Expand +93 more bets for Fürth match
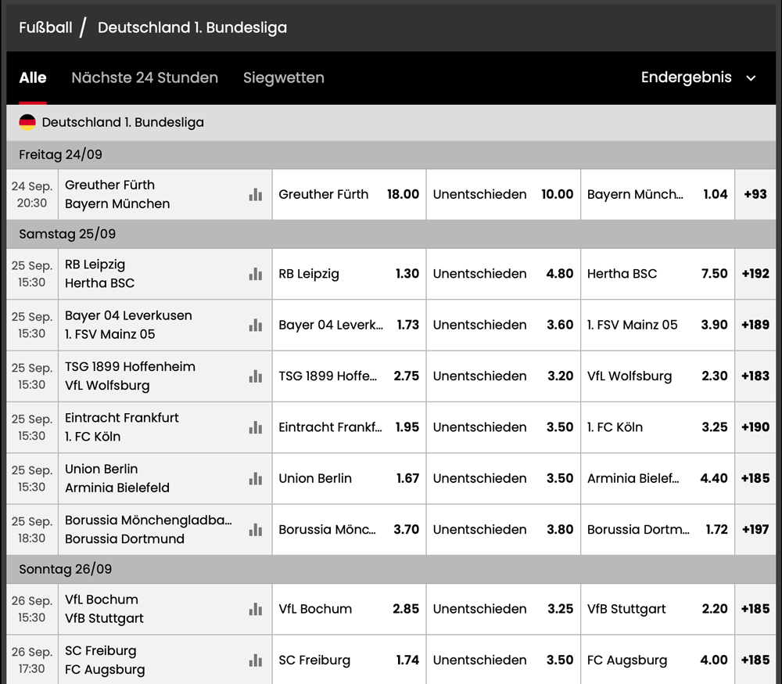 tap(755, 195)
